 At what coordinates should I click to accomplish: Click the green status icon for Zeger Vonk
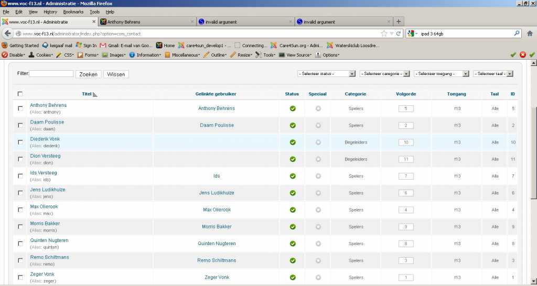[293, 278]
